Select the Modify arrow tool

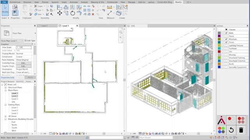point(5,10)
